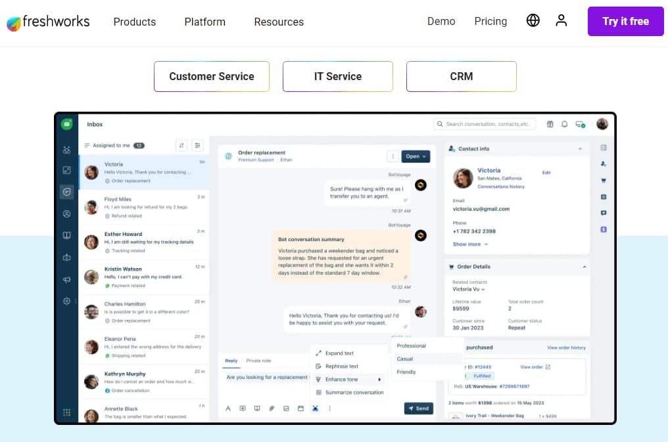
Task: Open the Assigned to me view selector
Action: [114, 146]
